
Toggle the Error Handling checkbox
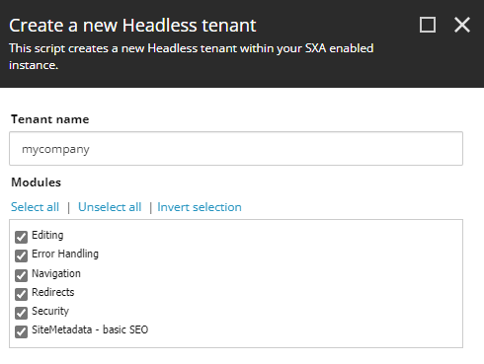[21, 255]
